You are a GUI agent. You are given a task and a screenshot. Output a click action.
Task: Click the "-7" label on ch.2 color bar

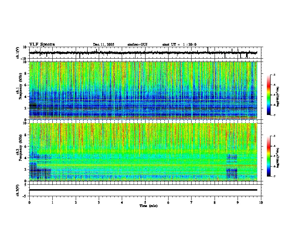274,176
